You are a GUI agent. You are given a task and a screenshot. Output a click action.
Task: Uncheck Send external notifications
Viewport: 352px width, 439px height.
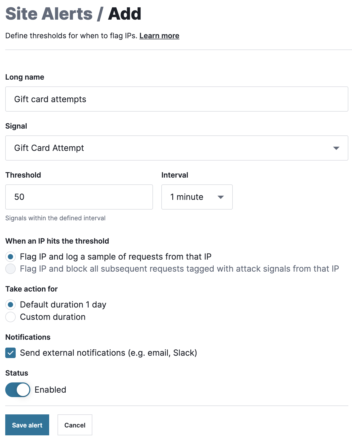click(10, 353)
